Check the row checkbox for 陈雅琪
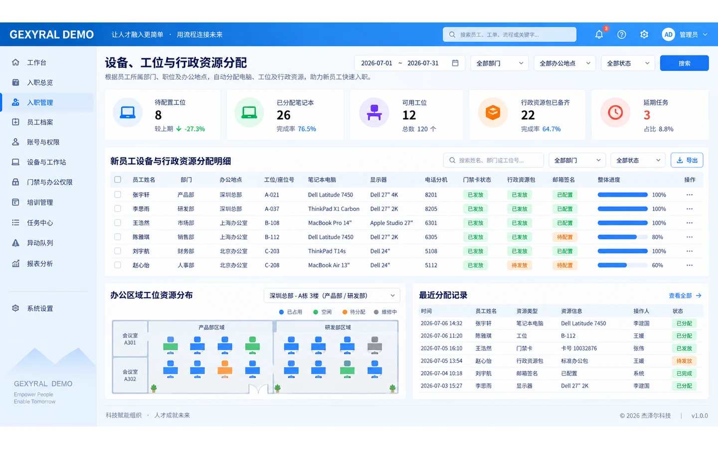 tap(118, 237)
